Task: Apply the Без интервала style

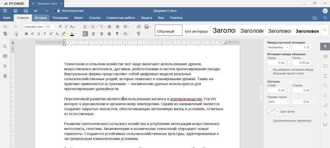Action: coord(196,31)
